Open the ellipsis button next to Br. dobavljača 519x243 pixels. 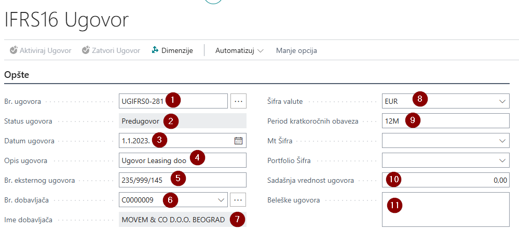238,199
